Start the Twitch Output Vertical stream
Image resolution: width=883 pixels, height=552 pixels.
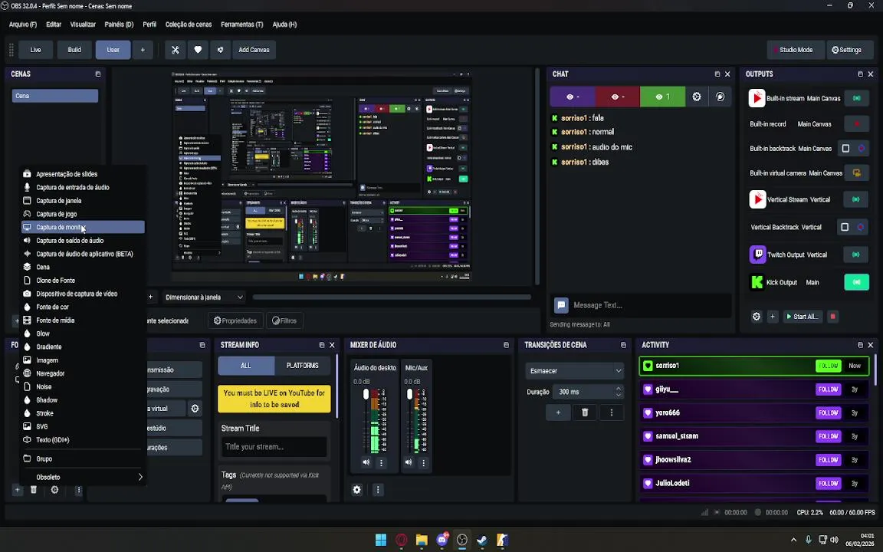pyautogui.click(x=856, y=255)
